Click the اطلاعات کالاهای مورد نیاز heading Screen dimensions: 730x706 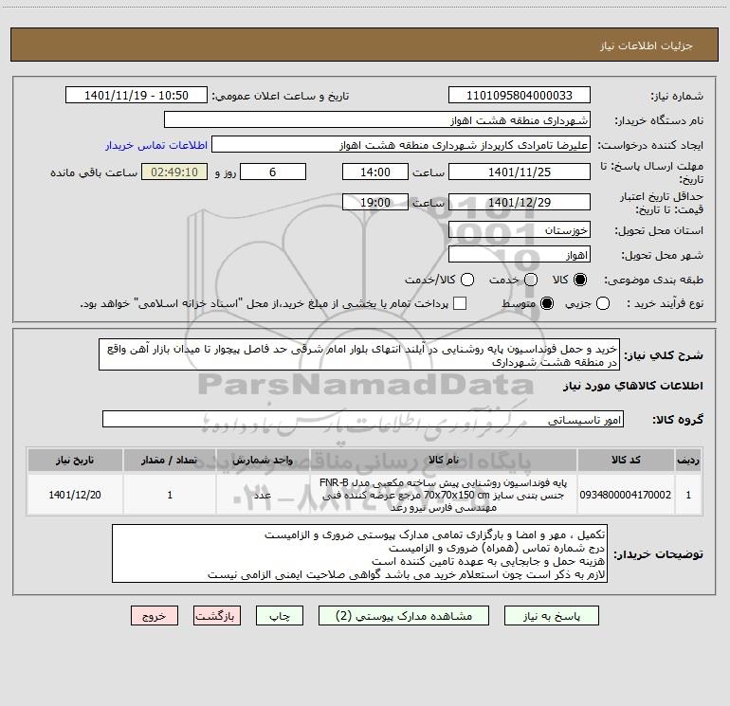(632, 386)
